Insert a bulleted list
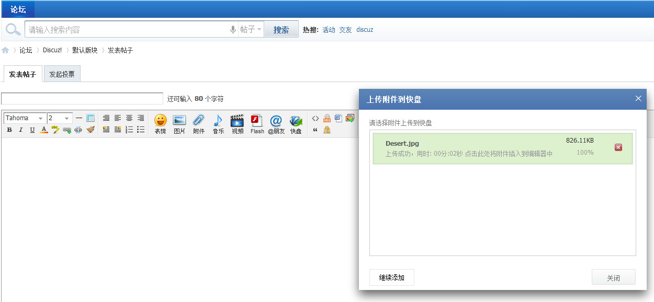 click(141, 130)
